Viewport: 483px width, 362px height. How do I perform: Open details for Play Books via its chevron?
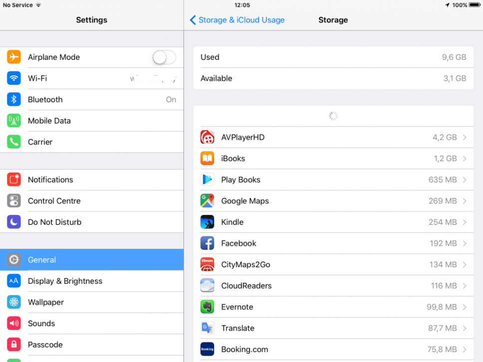[466, 180]
